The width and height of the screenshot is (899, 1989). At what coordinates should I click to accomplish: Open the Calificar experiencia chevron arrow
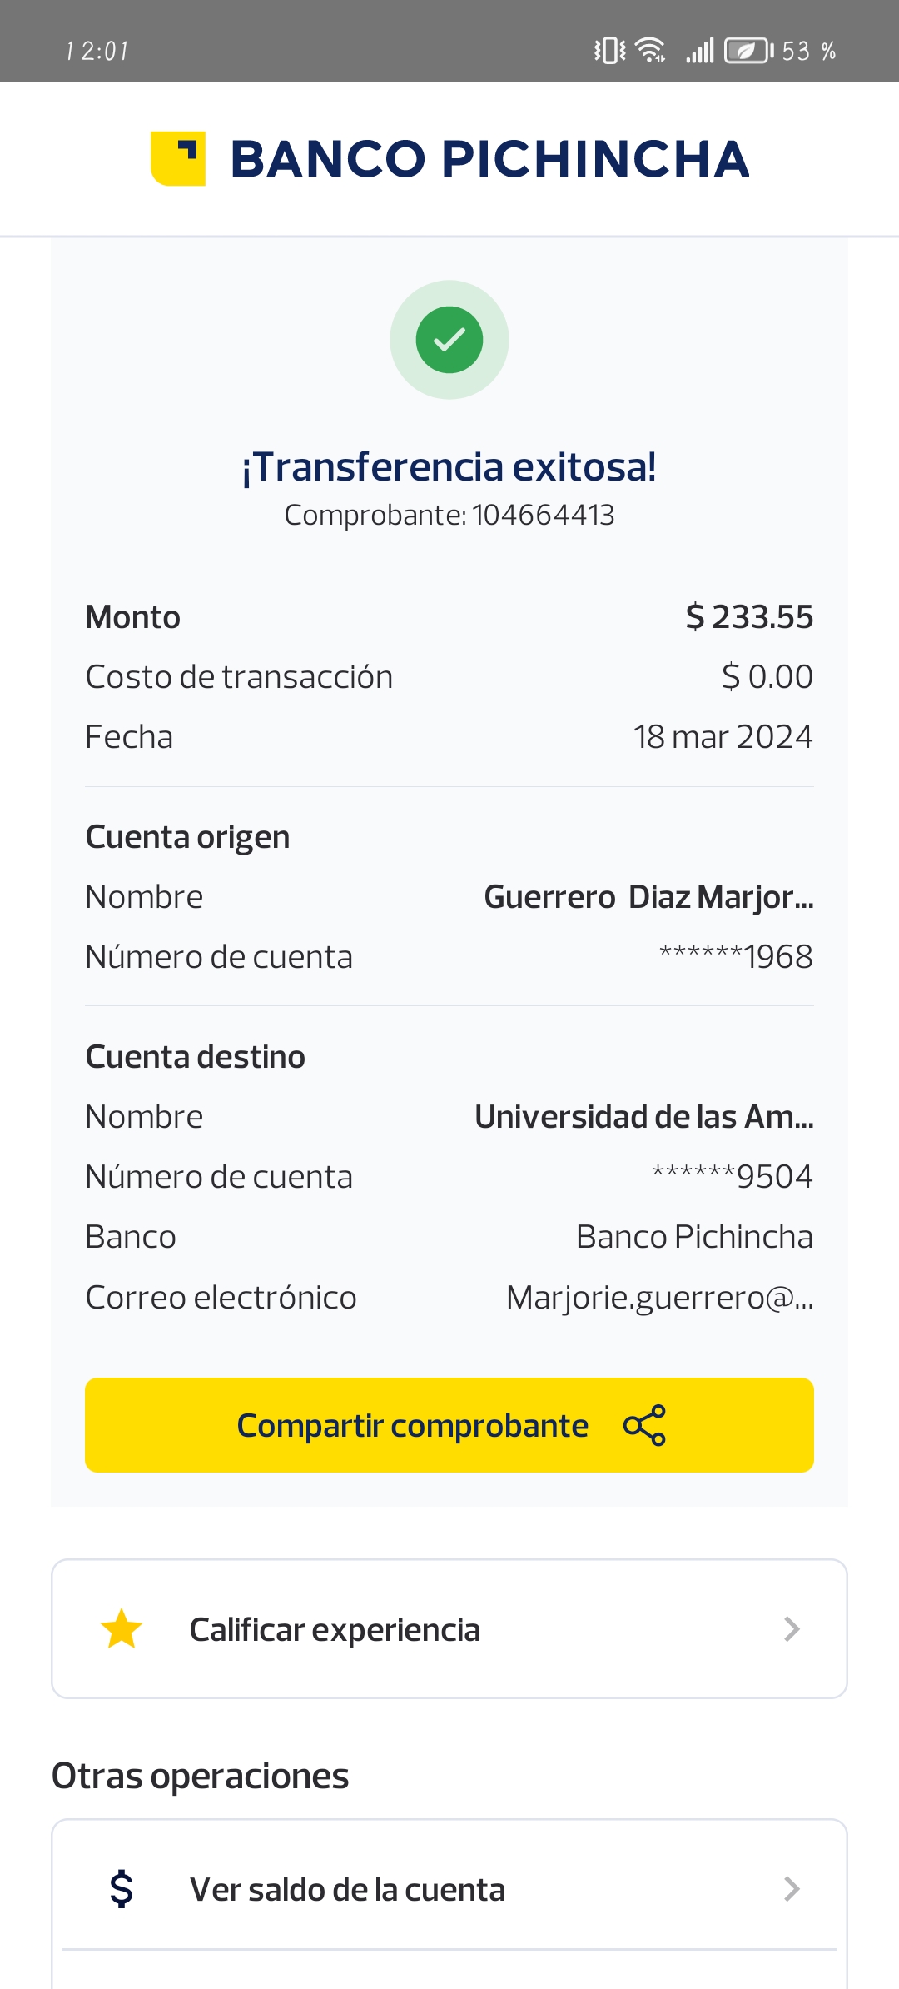pos(792,1629)
